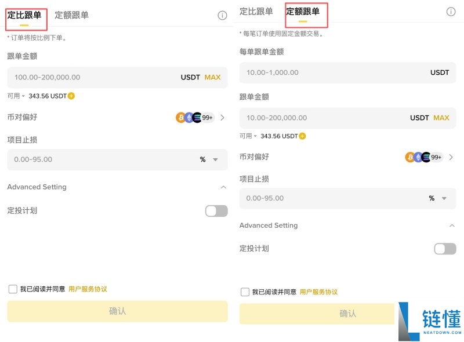Click MAX to fill maximum follow amount
Viewport: 464px width, 342px height.
point(213,77)
